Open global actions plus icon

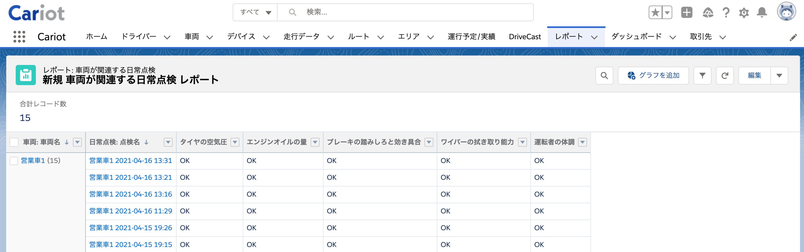(x=687, y=13)
